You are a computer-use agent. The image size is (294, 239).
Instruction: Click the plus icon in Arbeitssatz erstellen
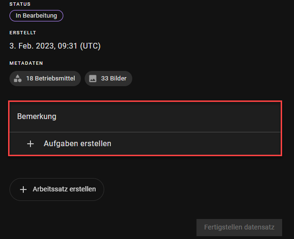(23, 189)
